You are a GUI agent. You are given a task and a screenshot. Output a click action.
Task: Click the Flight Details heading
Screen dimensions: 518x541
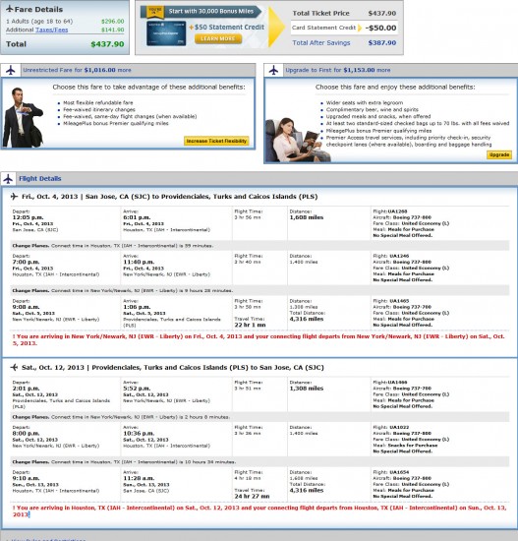[x=40, y=179]
